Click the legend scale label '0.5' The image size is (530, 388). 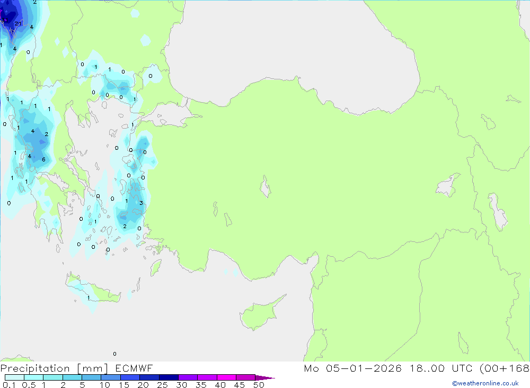point(29,385)
